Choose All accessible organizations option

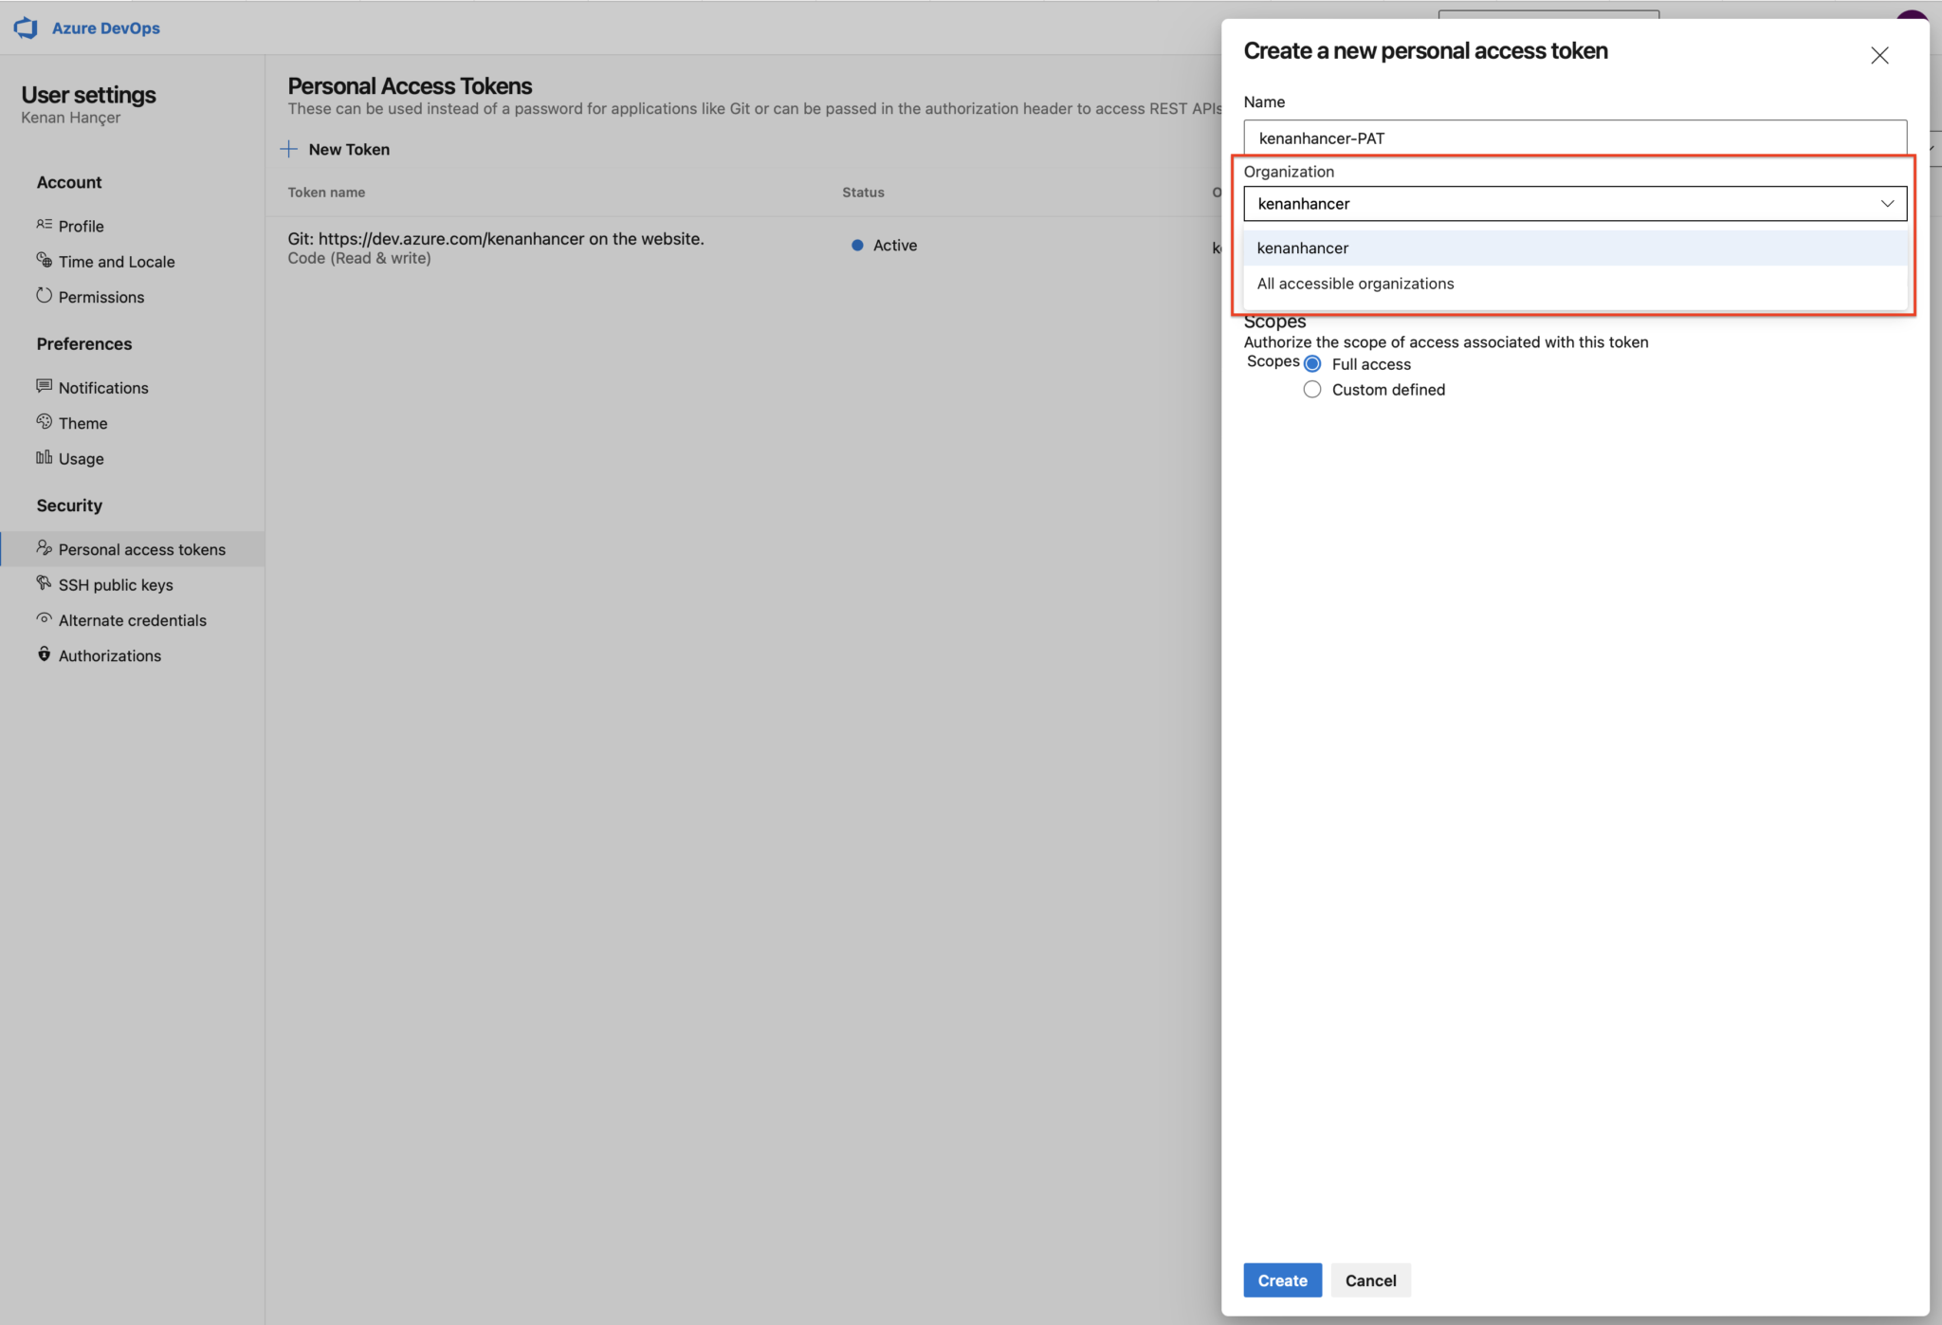click(x=1355, y=283)
